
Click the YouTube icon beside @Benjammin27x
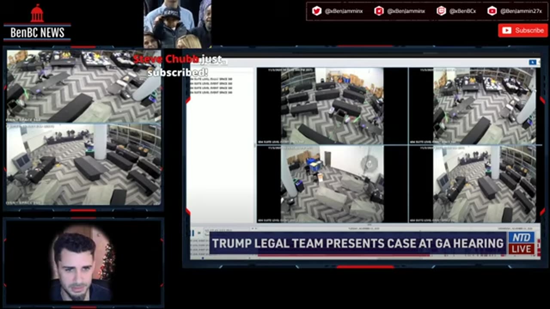(492, 11)
